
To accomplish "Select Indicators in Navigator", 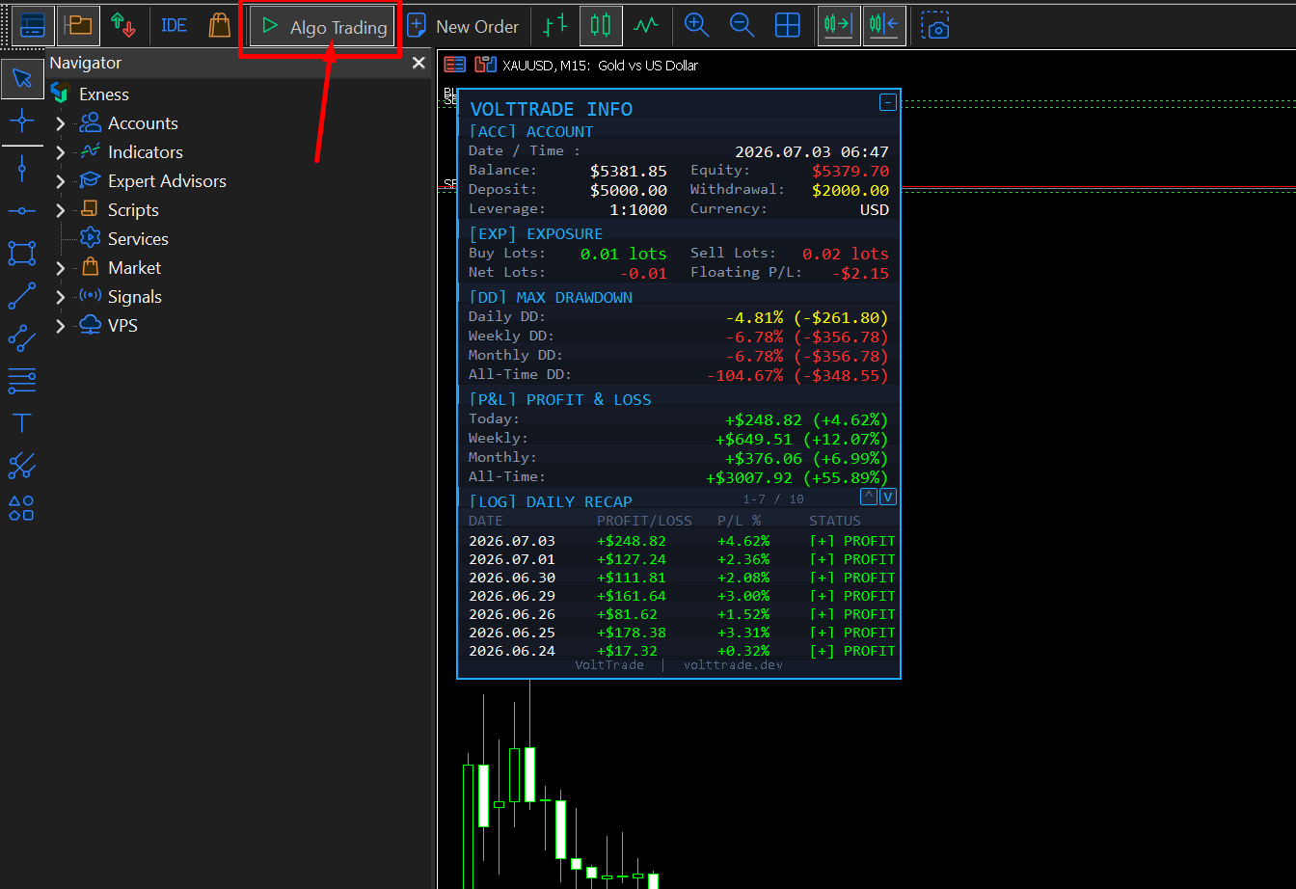I will (145, 152).
